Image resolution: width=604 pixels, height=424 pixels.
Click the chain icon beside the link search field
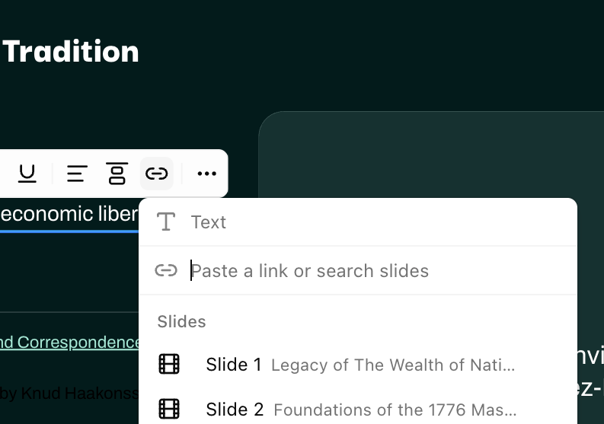(x=166, y=271)
